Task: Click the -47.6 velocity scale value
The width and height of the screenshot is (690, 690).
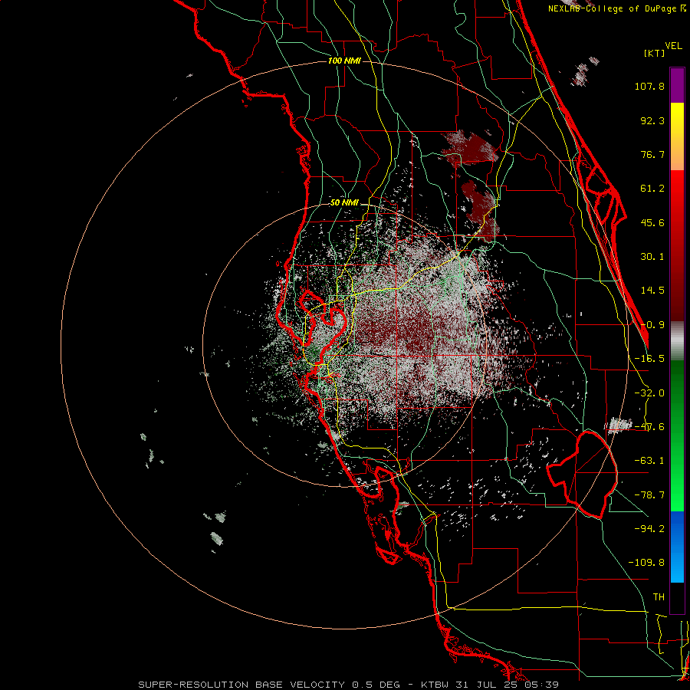Action: click(649, 427)
